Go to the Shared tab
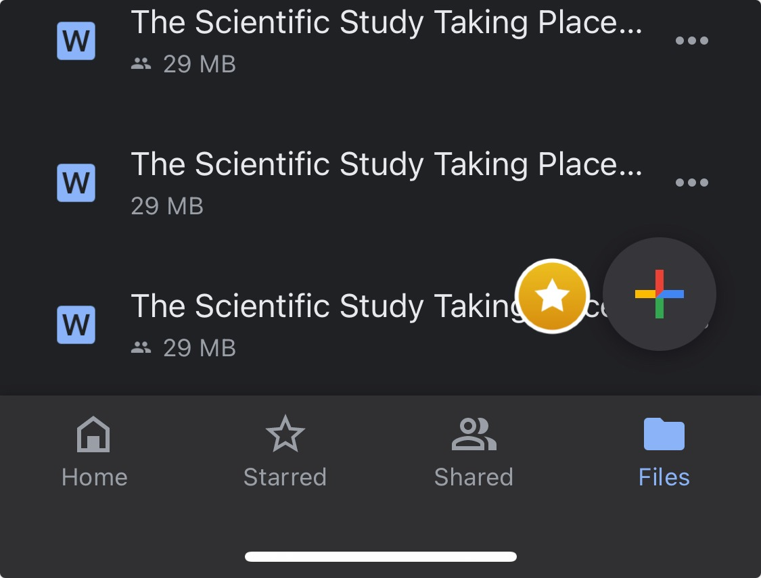This screenshot has width=761, height=578. [x=474, y=452]
